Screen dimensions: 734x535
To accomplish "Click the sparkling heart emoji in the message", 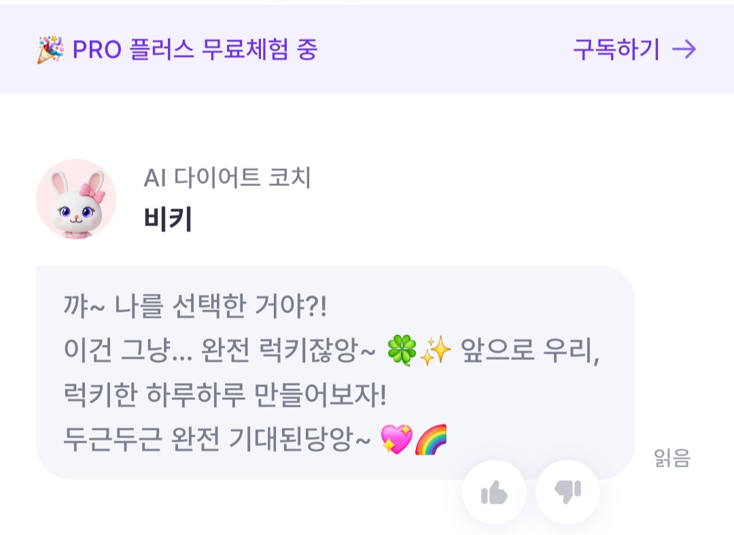I will 397,440.
